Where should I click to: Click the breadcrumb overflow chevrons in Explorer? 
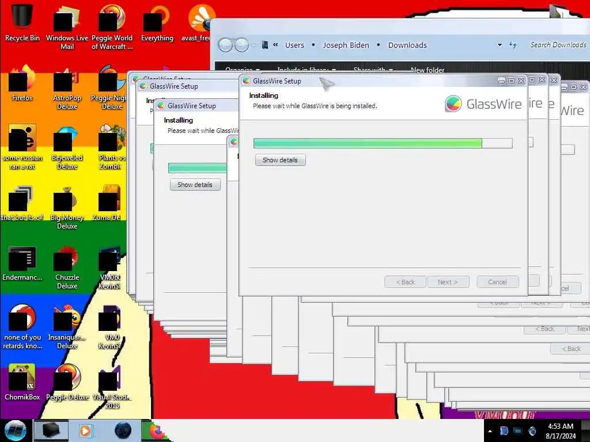(x=275, y=45)
